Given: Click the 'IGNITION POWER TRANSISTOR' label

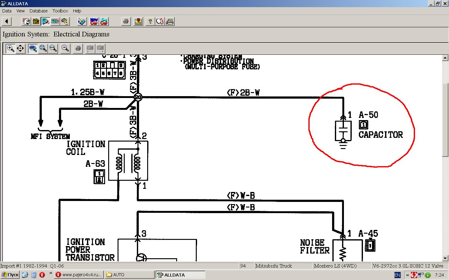Looking at the screenshot, I should [x=90, y=250].
